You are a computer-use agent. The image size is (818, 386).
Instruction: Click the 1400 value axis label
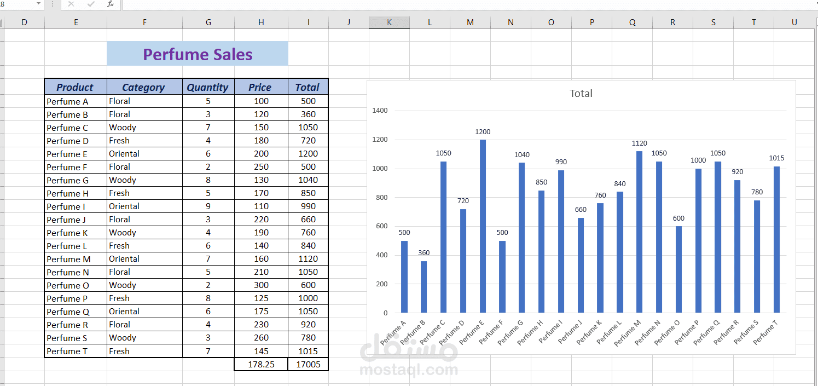coord(380,111)
